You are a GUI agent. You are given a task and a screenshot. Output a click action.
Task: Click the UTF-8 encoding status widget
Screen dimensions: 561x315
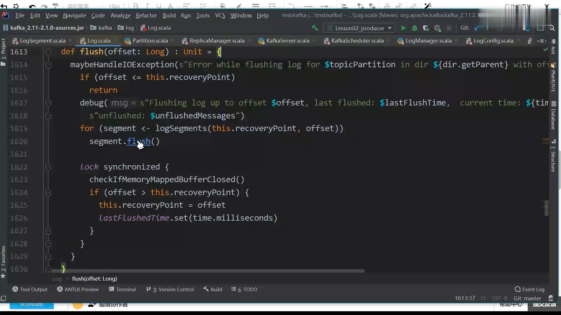click(499, 298)
